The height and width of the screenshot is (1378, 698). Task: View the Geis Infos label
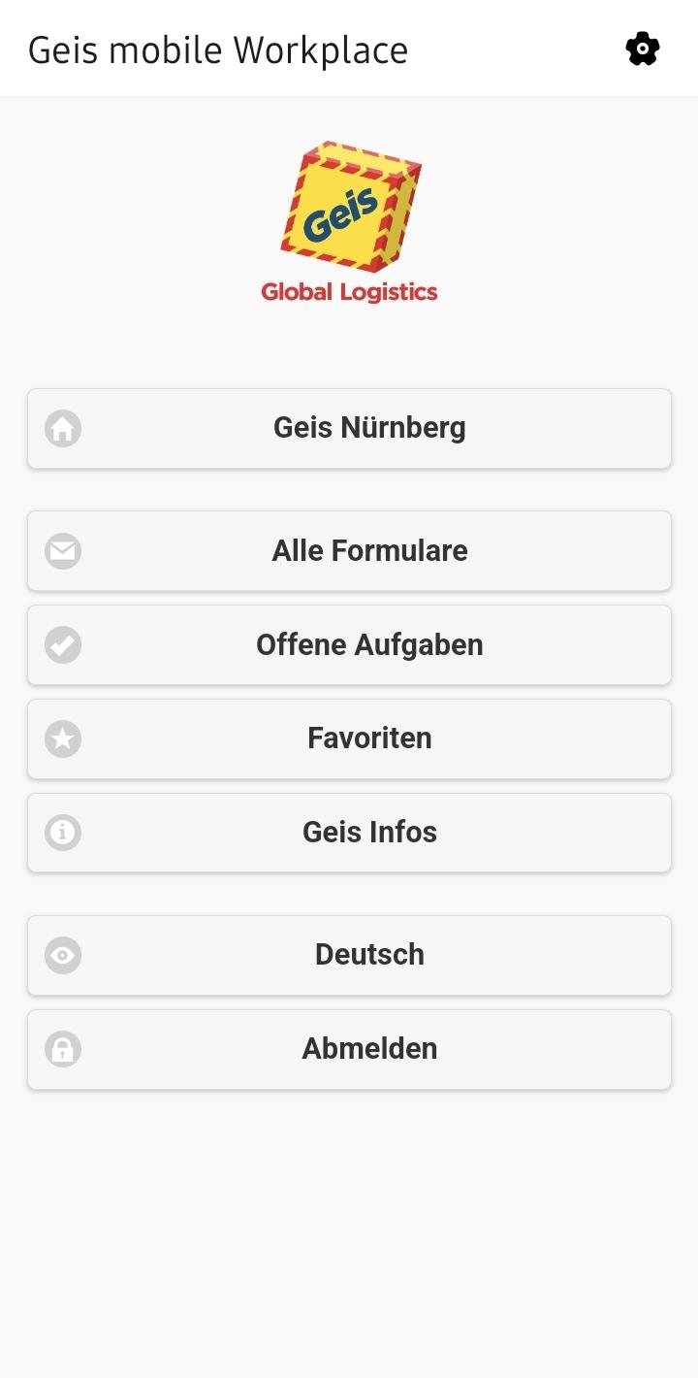(369, 833)
